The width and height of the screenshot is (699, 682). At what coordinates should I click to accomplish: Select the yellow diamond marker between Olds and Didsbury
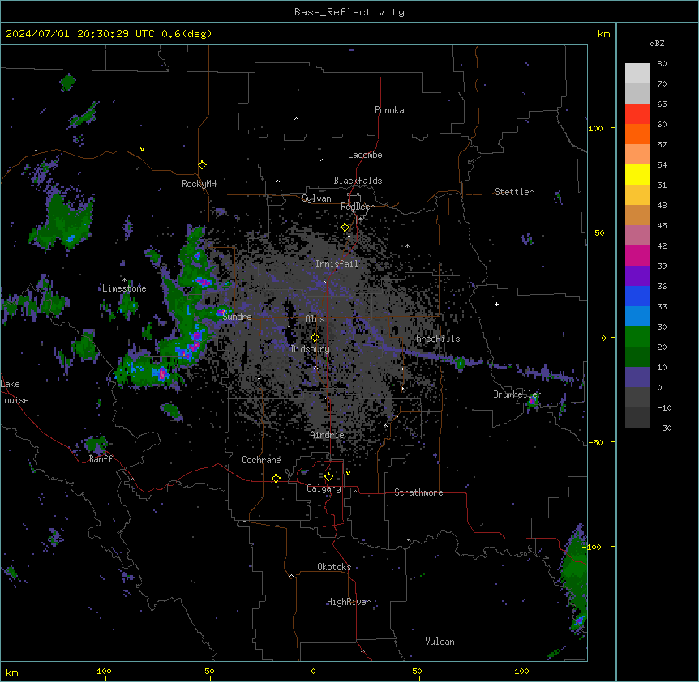315,337
